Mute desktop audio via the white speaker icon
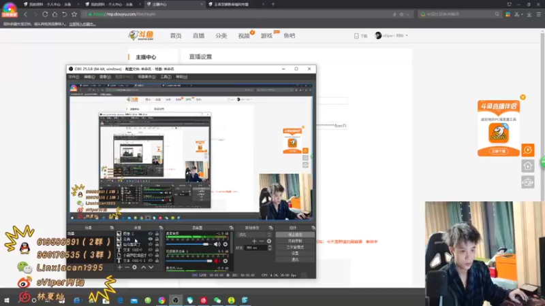Viewport: 545px width, 306px height. pyautogui.click(x=217, y=244)
